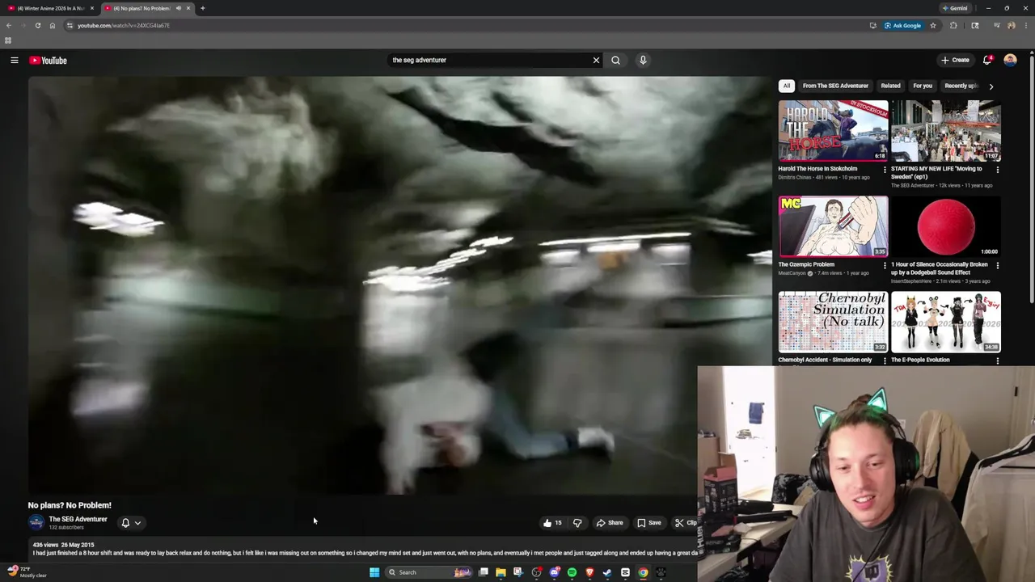
Task: Show more filter chips with right arrow
Action: click(x=991, y=86)
